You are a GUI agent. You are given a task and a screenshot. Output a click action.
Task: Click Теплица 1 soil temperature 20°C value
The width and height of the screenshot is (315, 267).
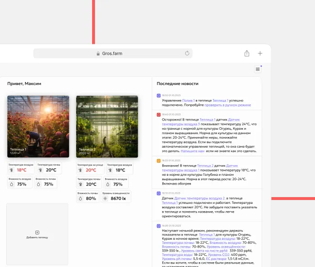[51, 170]
